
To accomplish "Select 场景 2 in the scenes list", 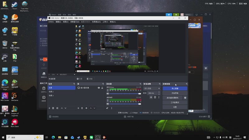I will [x=51, y=92].
